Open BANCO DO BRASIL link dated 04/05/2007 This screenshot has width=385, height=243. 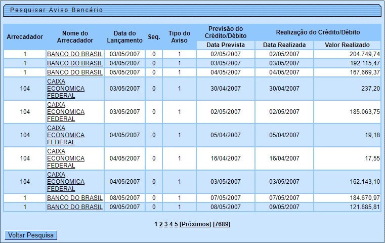[75, 63]
